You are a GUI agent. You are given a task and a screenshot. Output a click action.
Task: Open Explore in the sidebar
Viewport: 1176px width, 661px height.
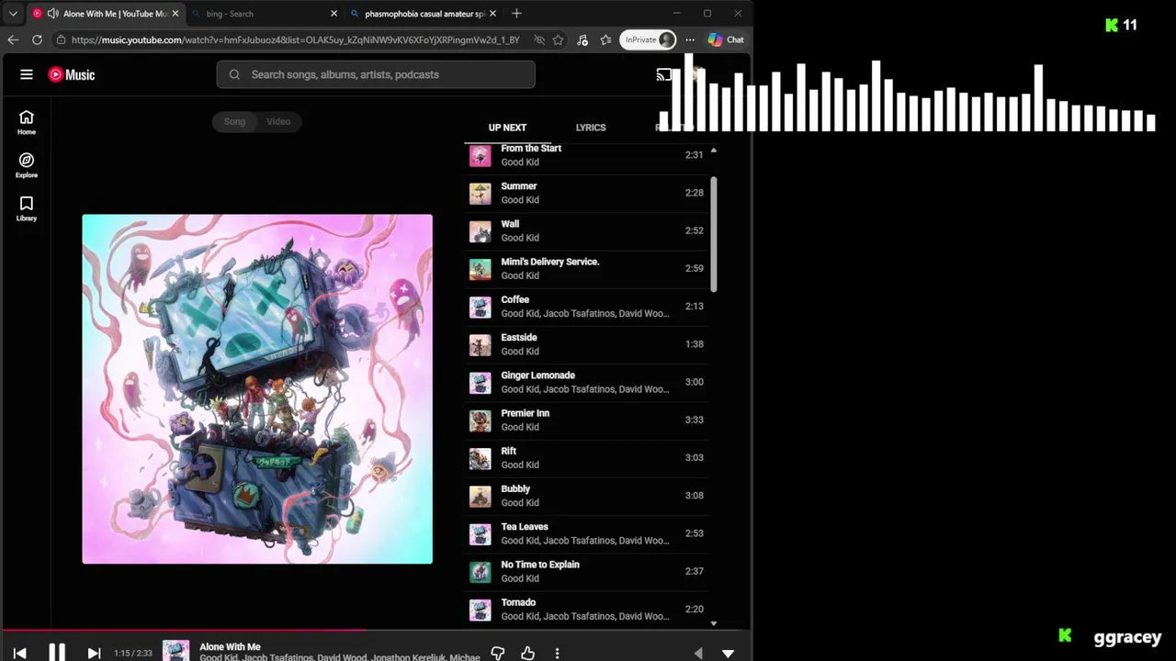point(27,165)
